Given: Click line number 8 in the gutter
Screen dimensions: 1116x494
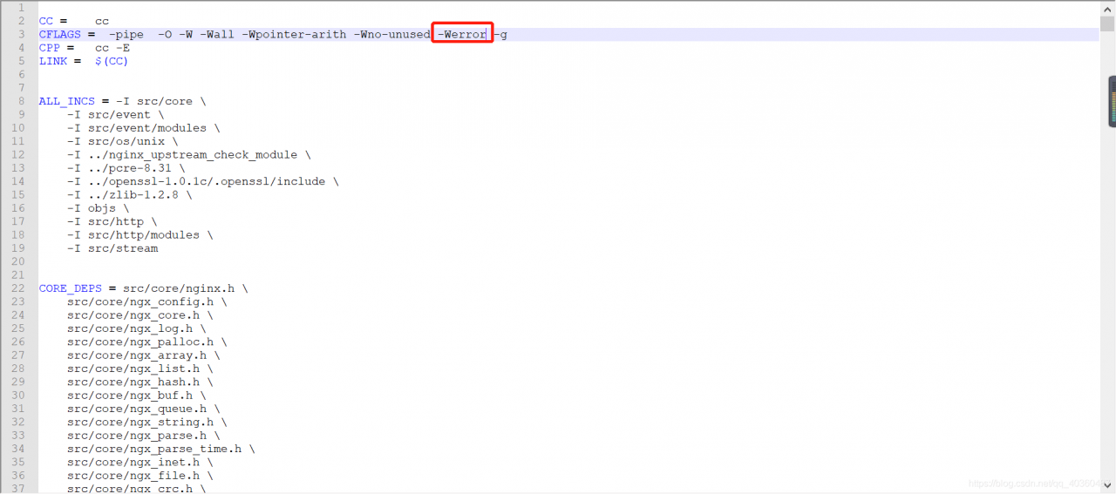Looking at the screenshot, I should [22, 101].
